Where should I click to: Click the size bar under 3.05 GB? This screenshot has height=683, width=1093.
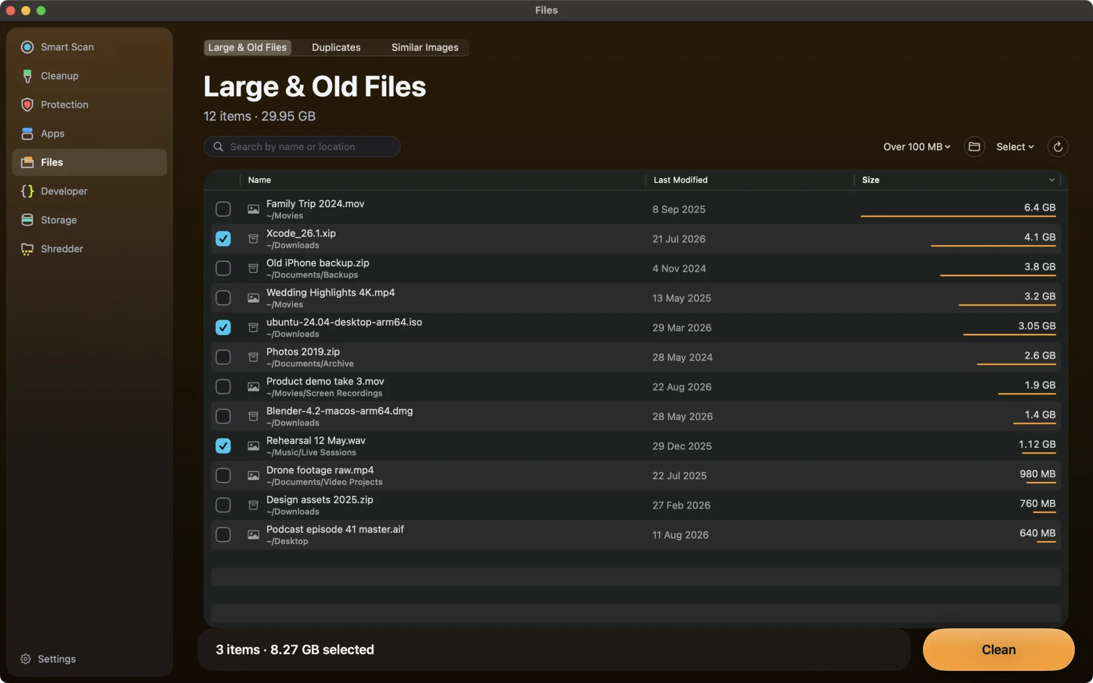[1009, 335]
